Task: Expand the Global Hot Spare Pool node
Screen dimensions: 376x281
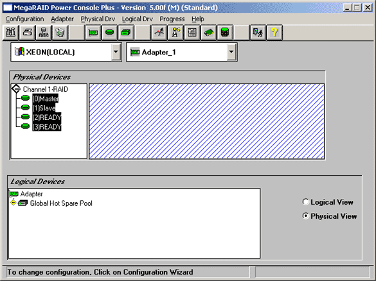Action: 13,203
